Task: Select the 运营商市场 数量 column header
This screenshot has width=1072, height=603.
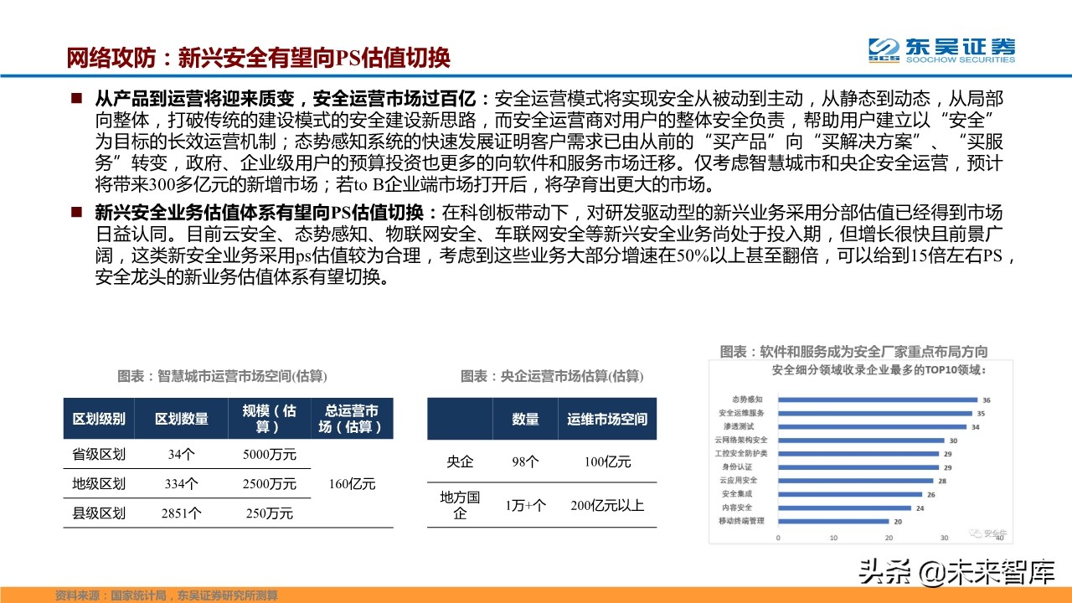Action: pos(526,420)
